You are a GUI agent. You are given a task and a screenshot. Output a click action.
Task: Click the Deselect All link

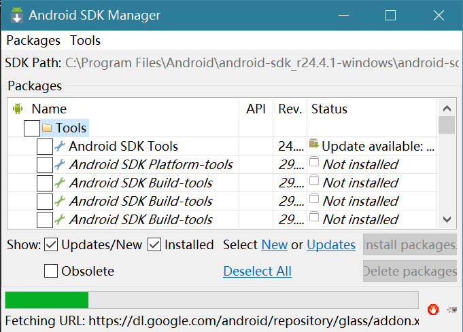pos(257,272)
